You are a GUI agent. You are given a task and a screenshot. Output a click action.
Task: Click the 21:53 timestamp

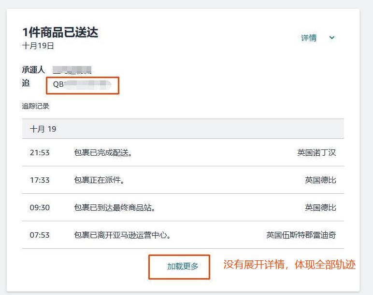[x=40, y=153]
